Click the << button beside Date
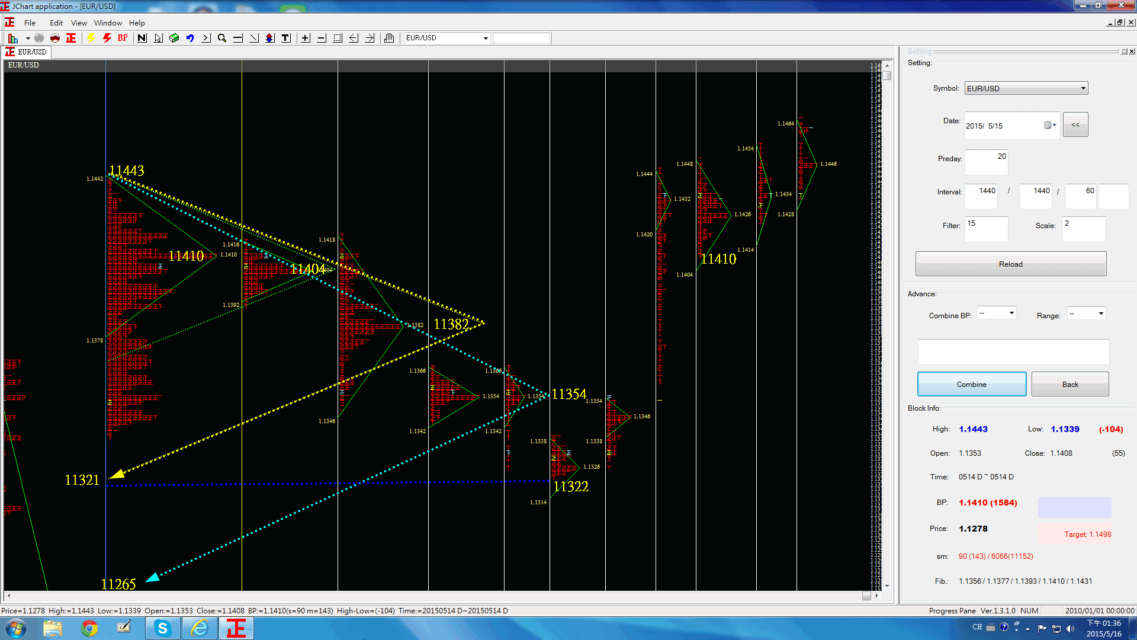Screen dimensions: 1137x640 point(1075,124)
